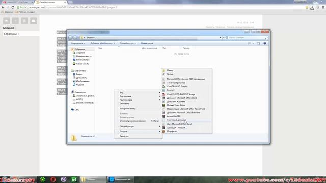Click the Explorer search field
Viewport: 326px width, 183px height.
pos(248,38)
